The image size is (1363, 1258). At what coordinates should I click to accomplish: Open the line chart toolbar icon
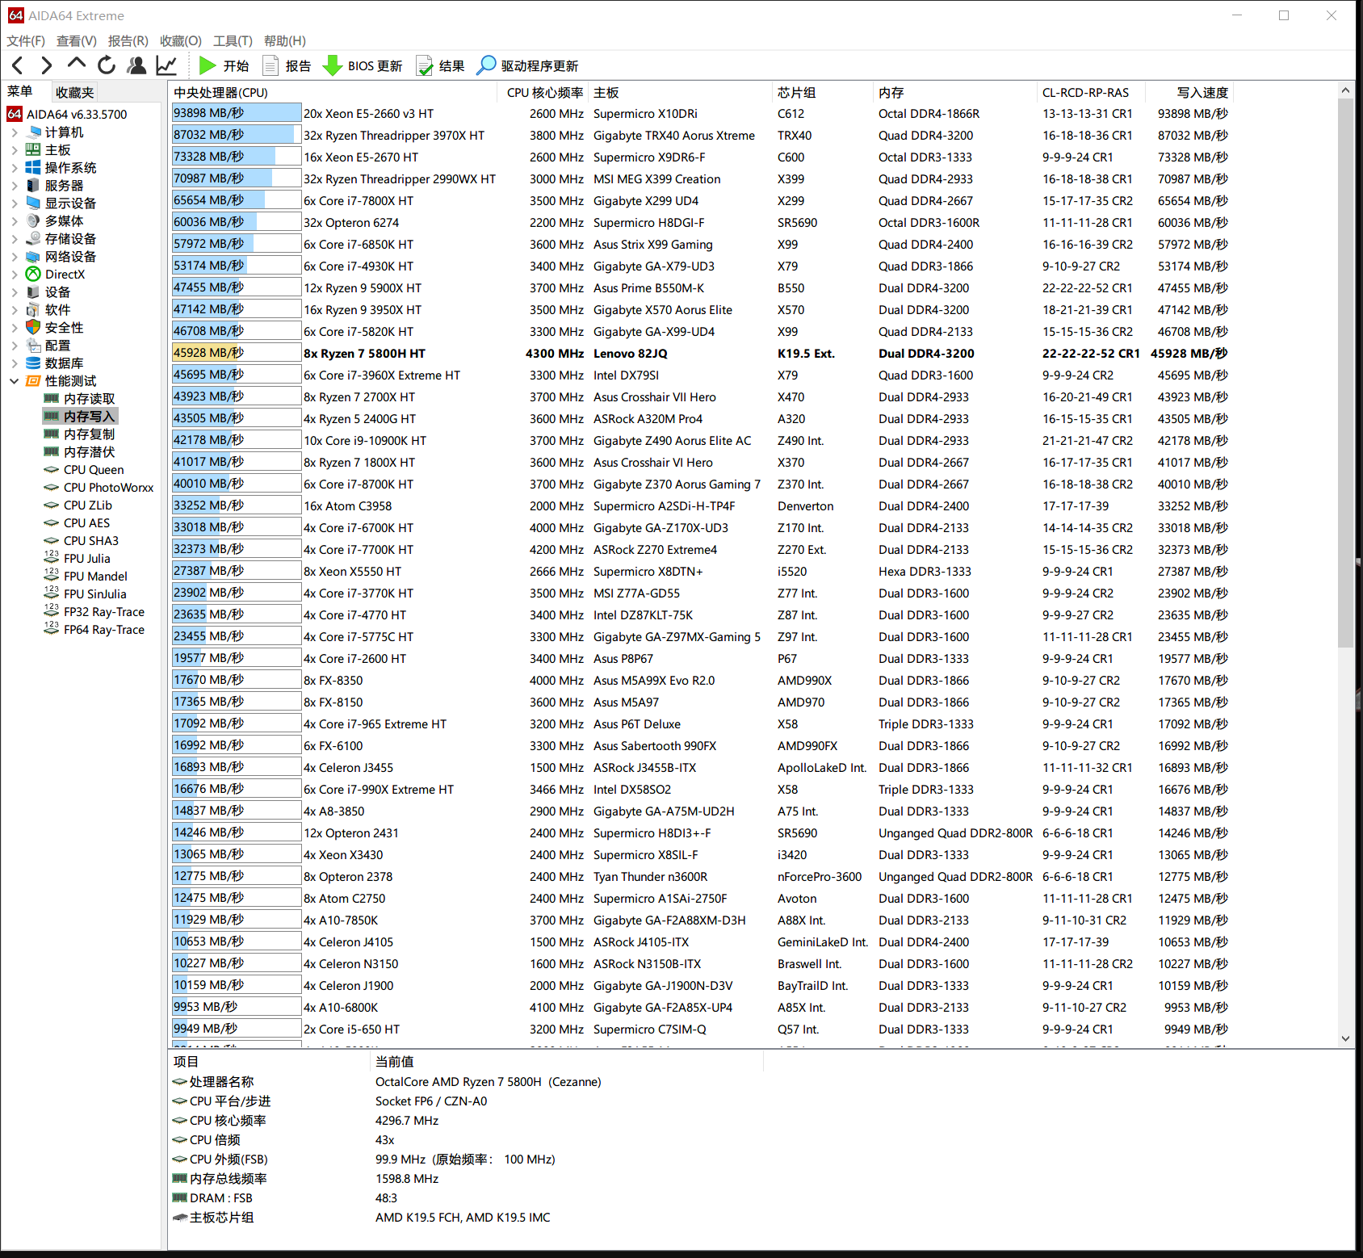pyautogui.click(x=166, y=65)
